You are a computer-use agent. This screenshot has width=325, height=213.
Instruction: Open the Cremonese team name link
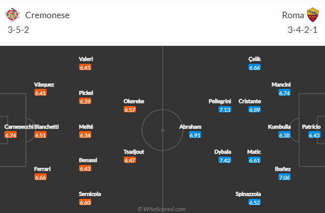47,15
